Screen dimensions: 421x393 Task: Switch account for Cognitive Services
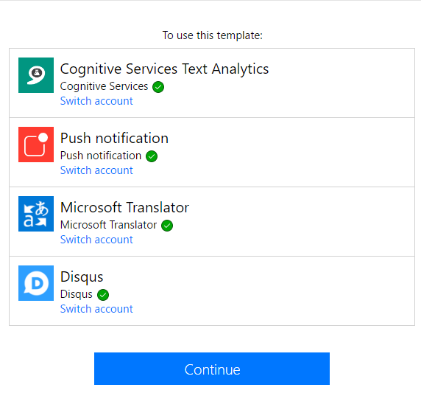click(96, 101)
